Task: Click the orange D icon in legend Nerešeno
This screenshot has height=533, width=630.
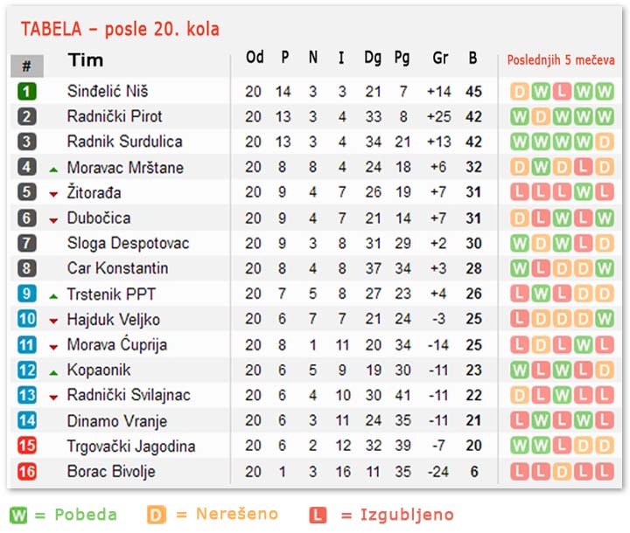Action: 157,515
